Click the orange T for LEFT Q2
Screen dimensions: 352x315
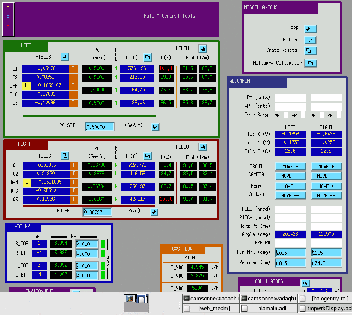[73, 77]
